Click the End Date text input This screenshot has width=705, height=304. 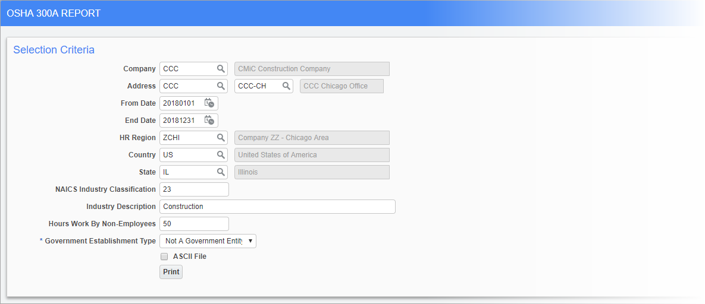pyautogui.click(x=181, y=121)
